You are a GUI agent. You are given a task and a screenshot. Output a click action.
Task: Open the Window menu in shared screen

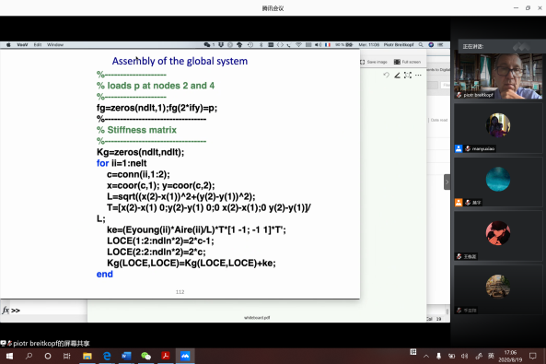pos(55,44)
